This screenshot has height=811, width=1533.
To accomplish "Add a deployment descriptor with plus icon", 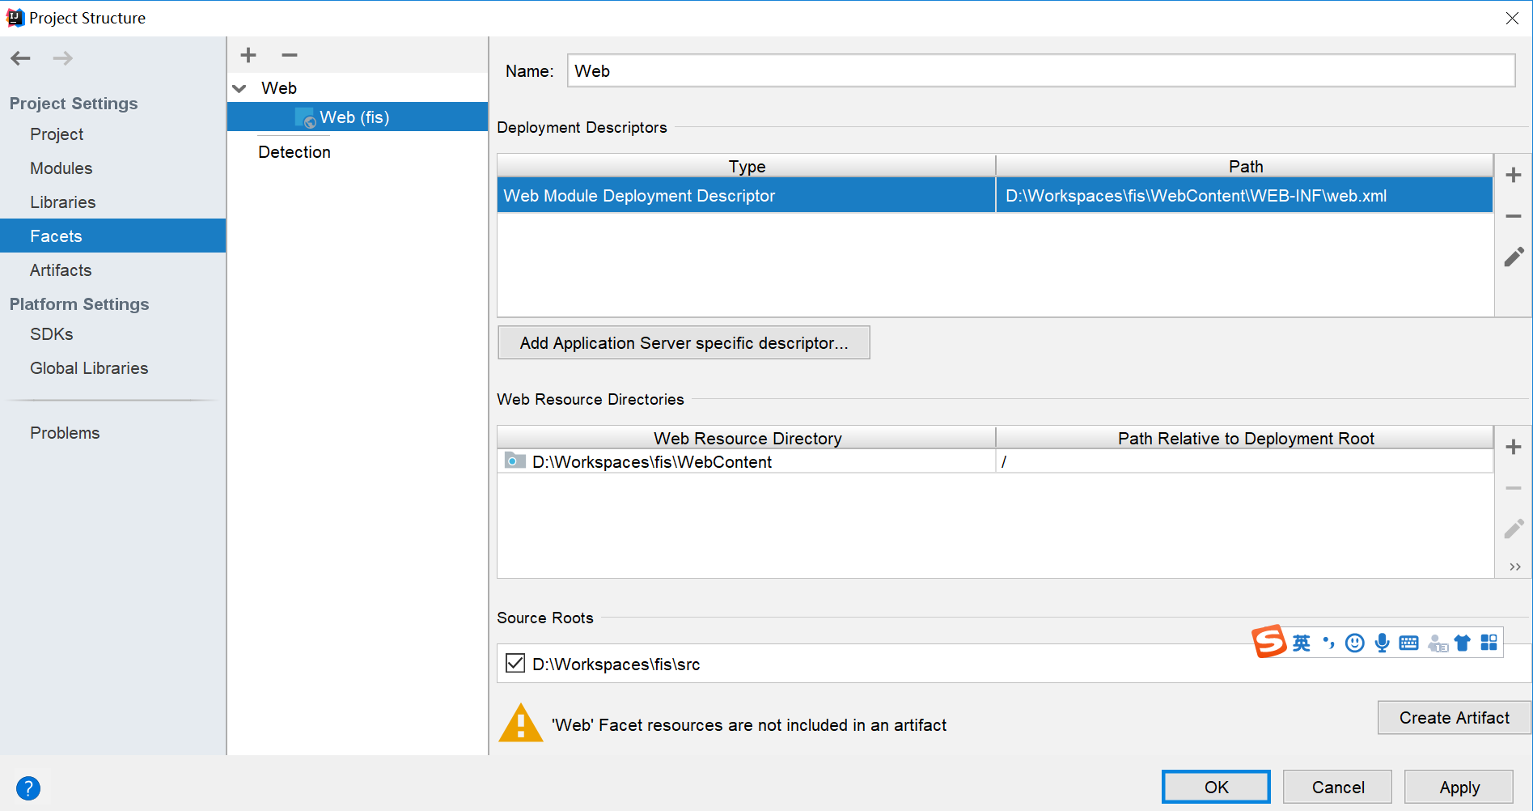I will point(1514,175).
